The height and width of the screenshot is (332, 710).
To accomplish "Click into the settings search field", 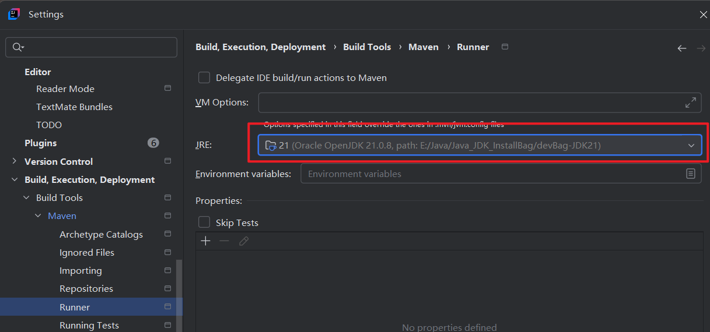I will [x=92, y=47].
